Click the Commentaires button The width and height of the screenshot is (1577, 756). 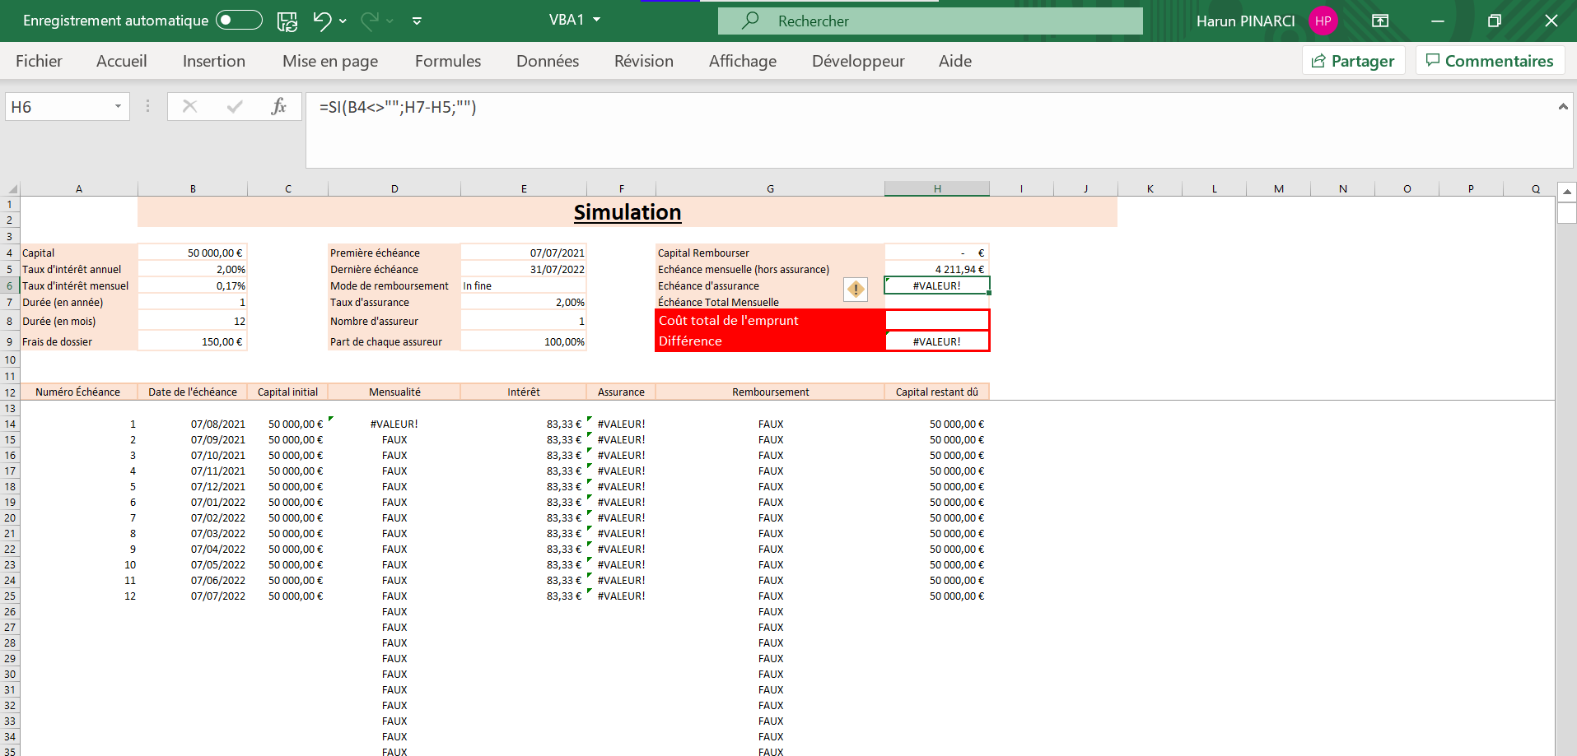(x=1490, y=61)
